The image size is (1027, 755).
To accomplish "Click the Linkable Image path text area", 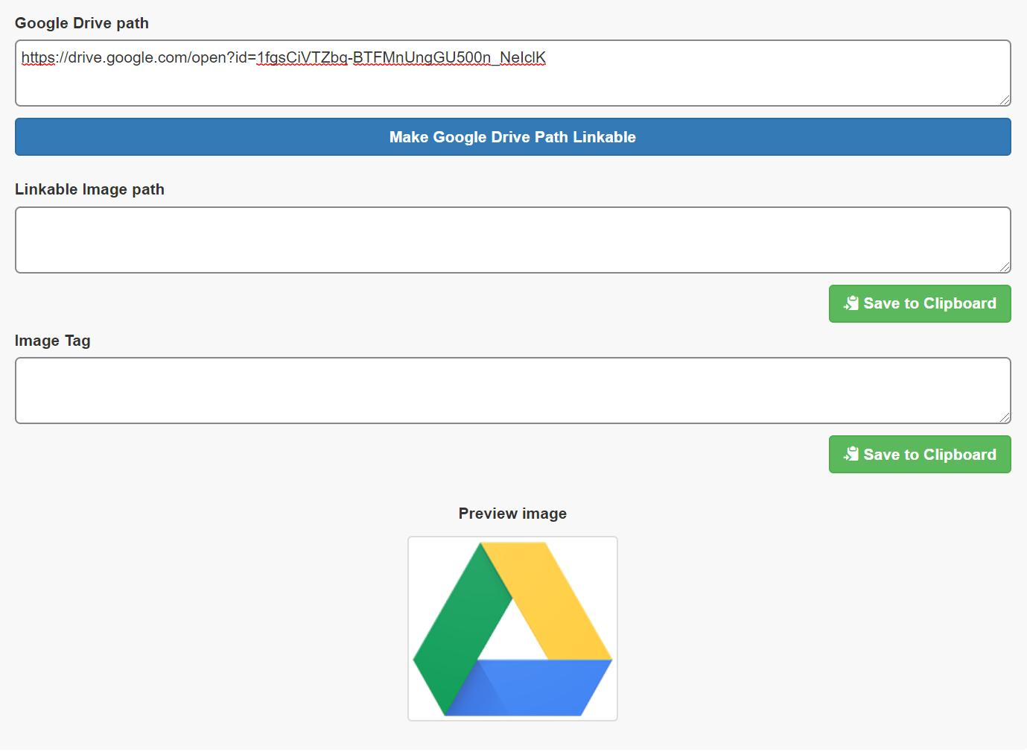I will [x=512, y=240].
